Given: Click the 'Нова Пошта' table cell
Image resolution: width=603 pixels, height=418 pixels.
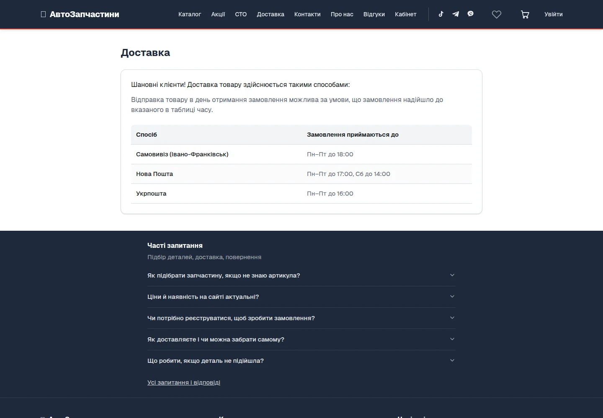Looking at the screenshot, I should [x=216, y=174].
